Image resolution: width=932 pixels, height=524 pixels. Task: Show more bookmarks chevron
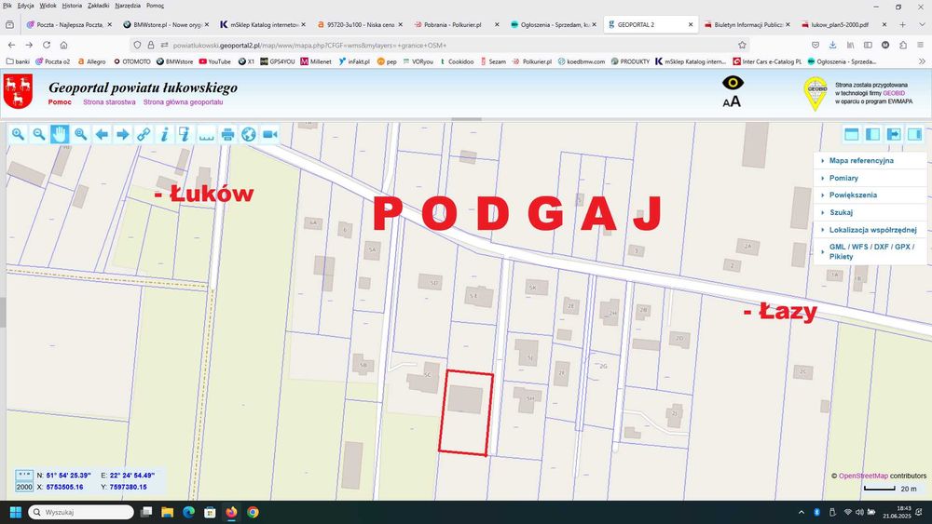tap(922, 61)
